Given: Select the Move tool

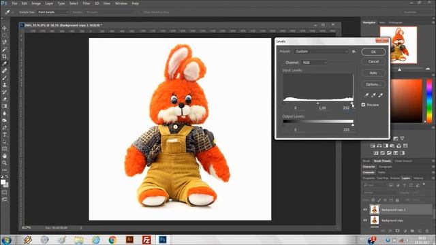Looking at the screenshot, I should tap(5, 28).
